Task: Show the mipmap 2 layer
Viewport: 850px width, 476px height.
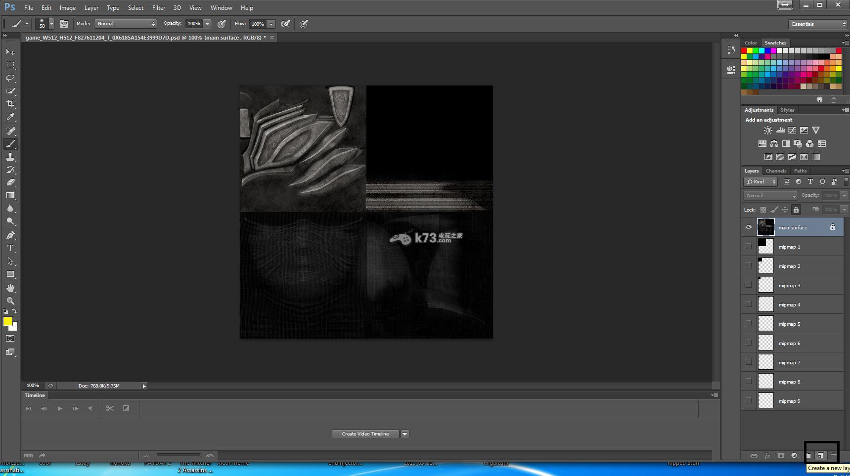Action: (748, 265)
